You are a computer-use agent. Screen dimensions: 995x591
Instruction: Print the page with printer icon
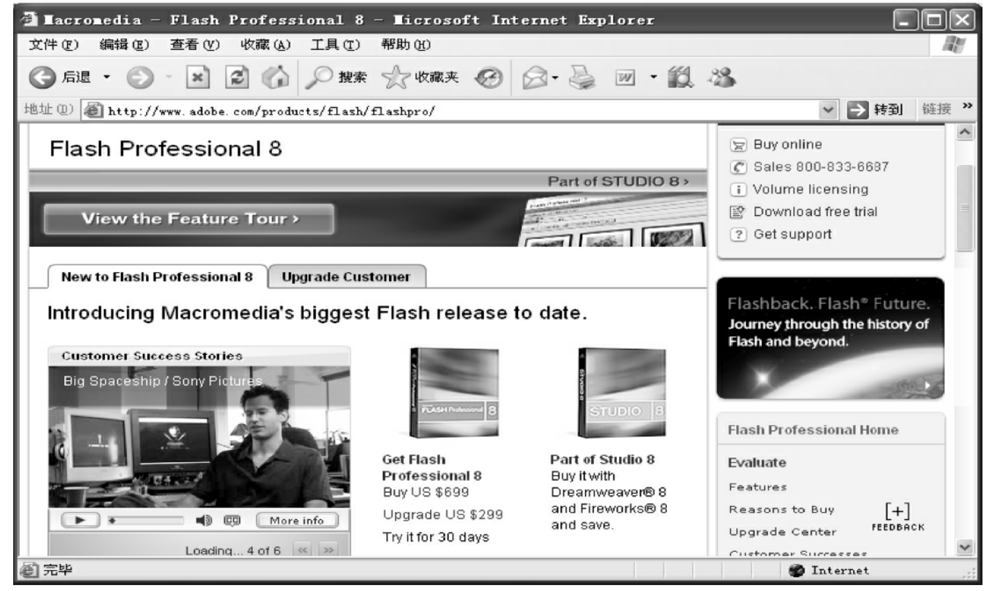583,78
